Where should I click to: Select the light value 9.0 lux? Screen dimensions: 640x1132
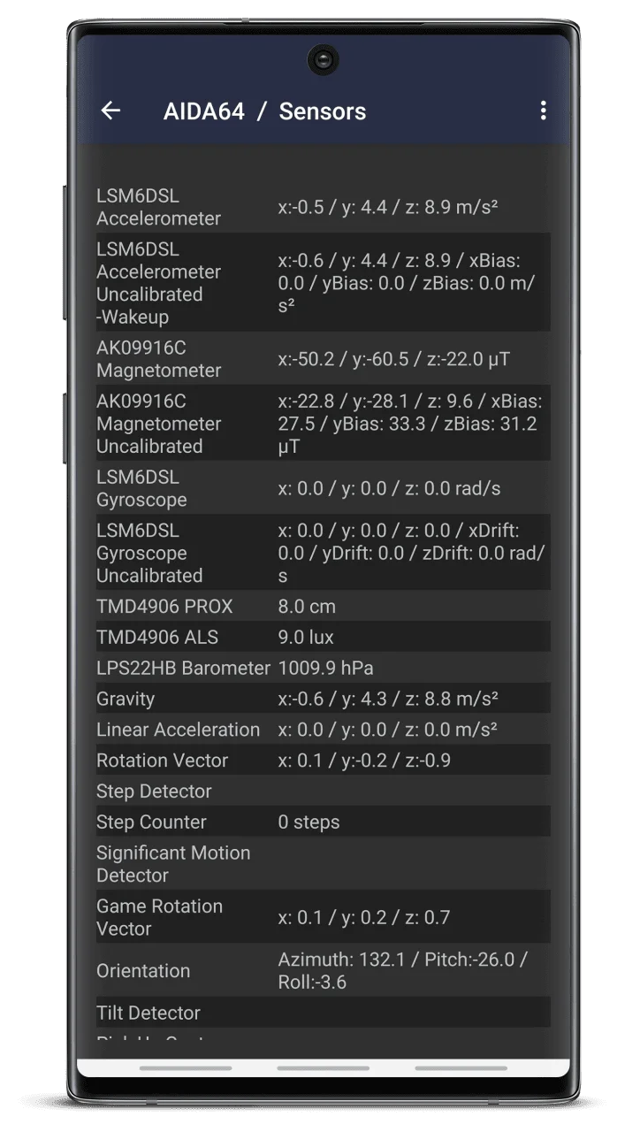306,637
